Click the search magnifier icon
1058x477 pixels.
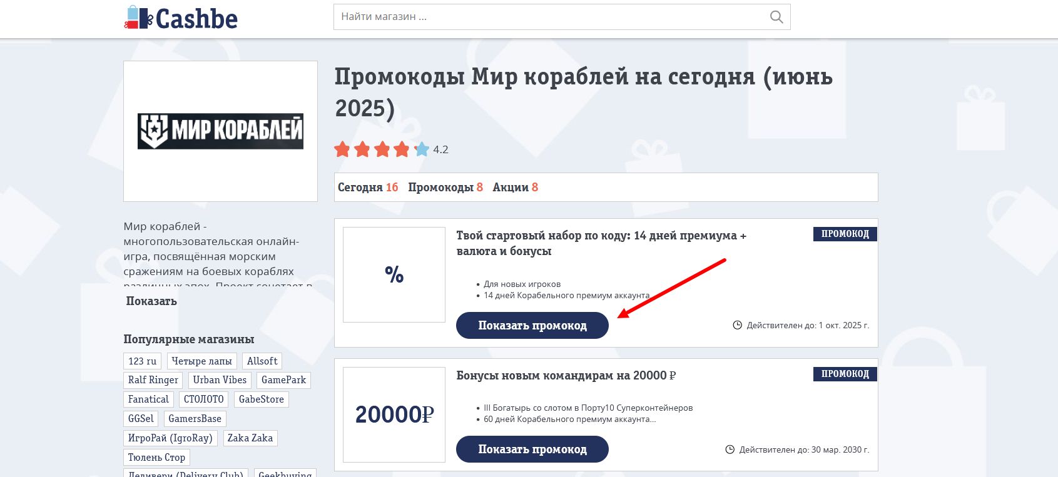tap(776, 17)
